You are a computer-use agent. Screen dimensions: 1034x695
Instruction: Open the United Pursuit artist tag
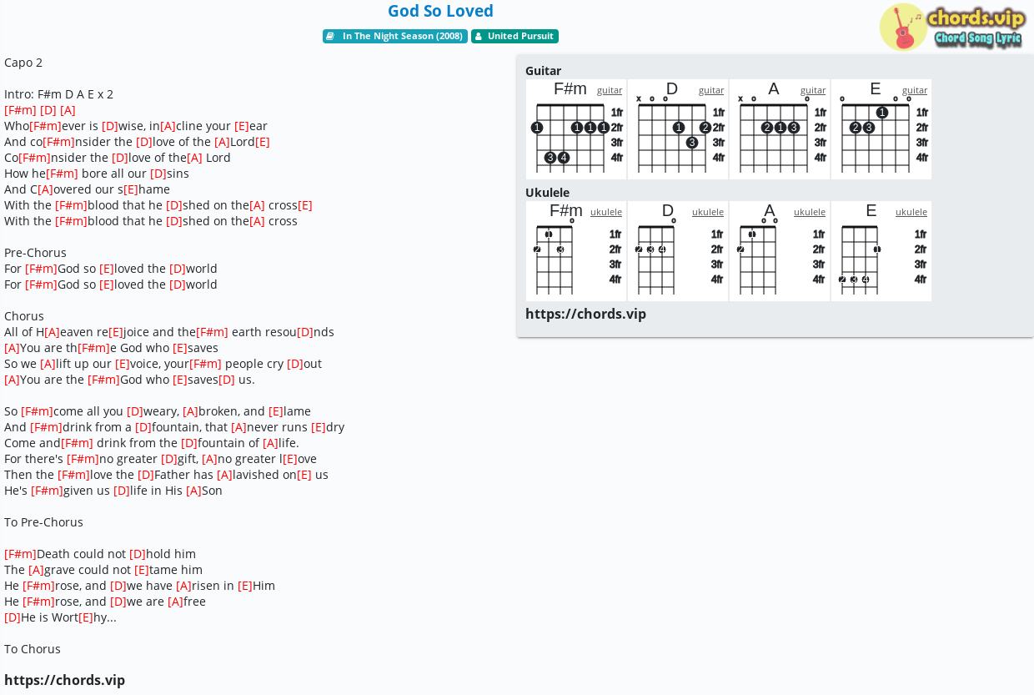point(514,36)
